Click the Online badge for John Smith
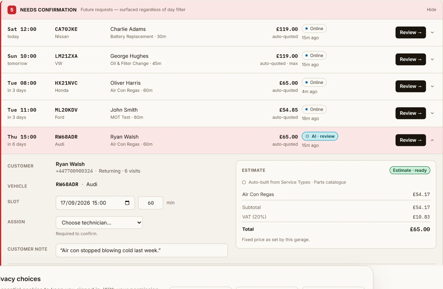443x289 pixels. click(x=314, y=109)
